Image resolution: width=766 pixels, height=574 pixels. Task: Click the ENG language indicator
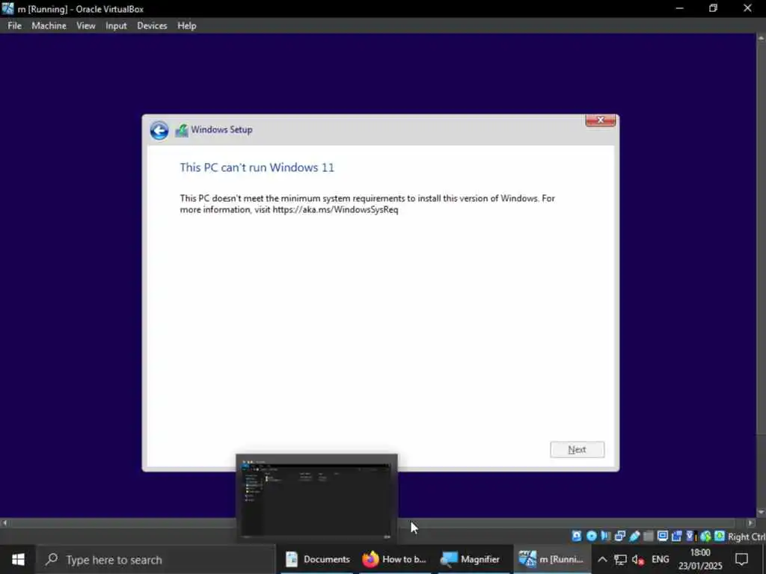click(x=660, y=559)
